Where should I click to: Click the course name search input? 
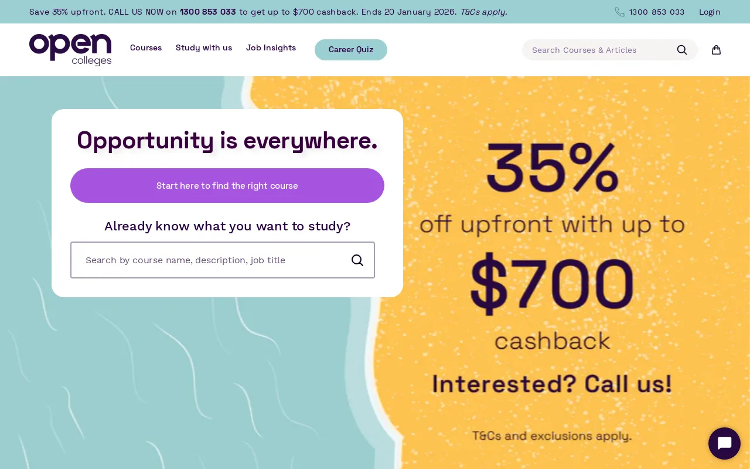tap(211, 260)
